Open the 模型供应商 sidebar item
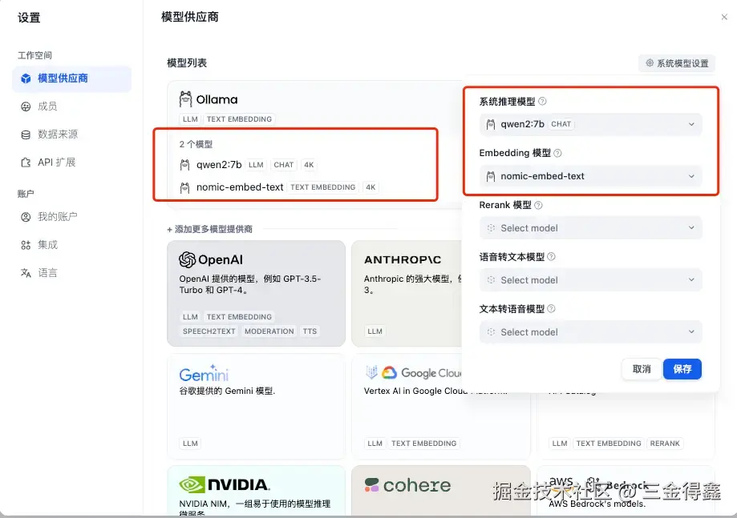Image resolution: width=737 pixels, height=518 pixels. point(71,78)
